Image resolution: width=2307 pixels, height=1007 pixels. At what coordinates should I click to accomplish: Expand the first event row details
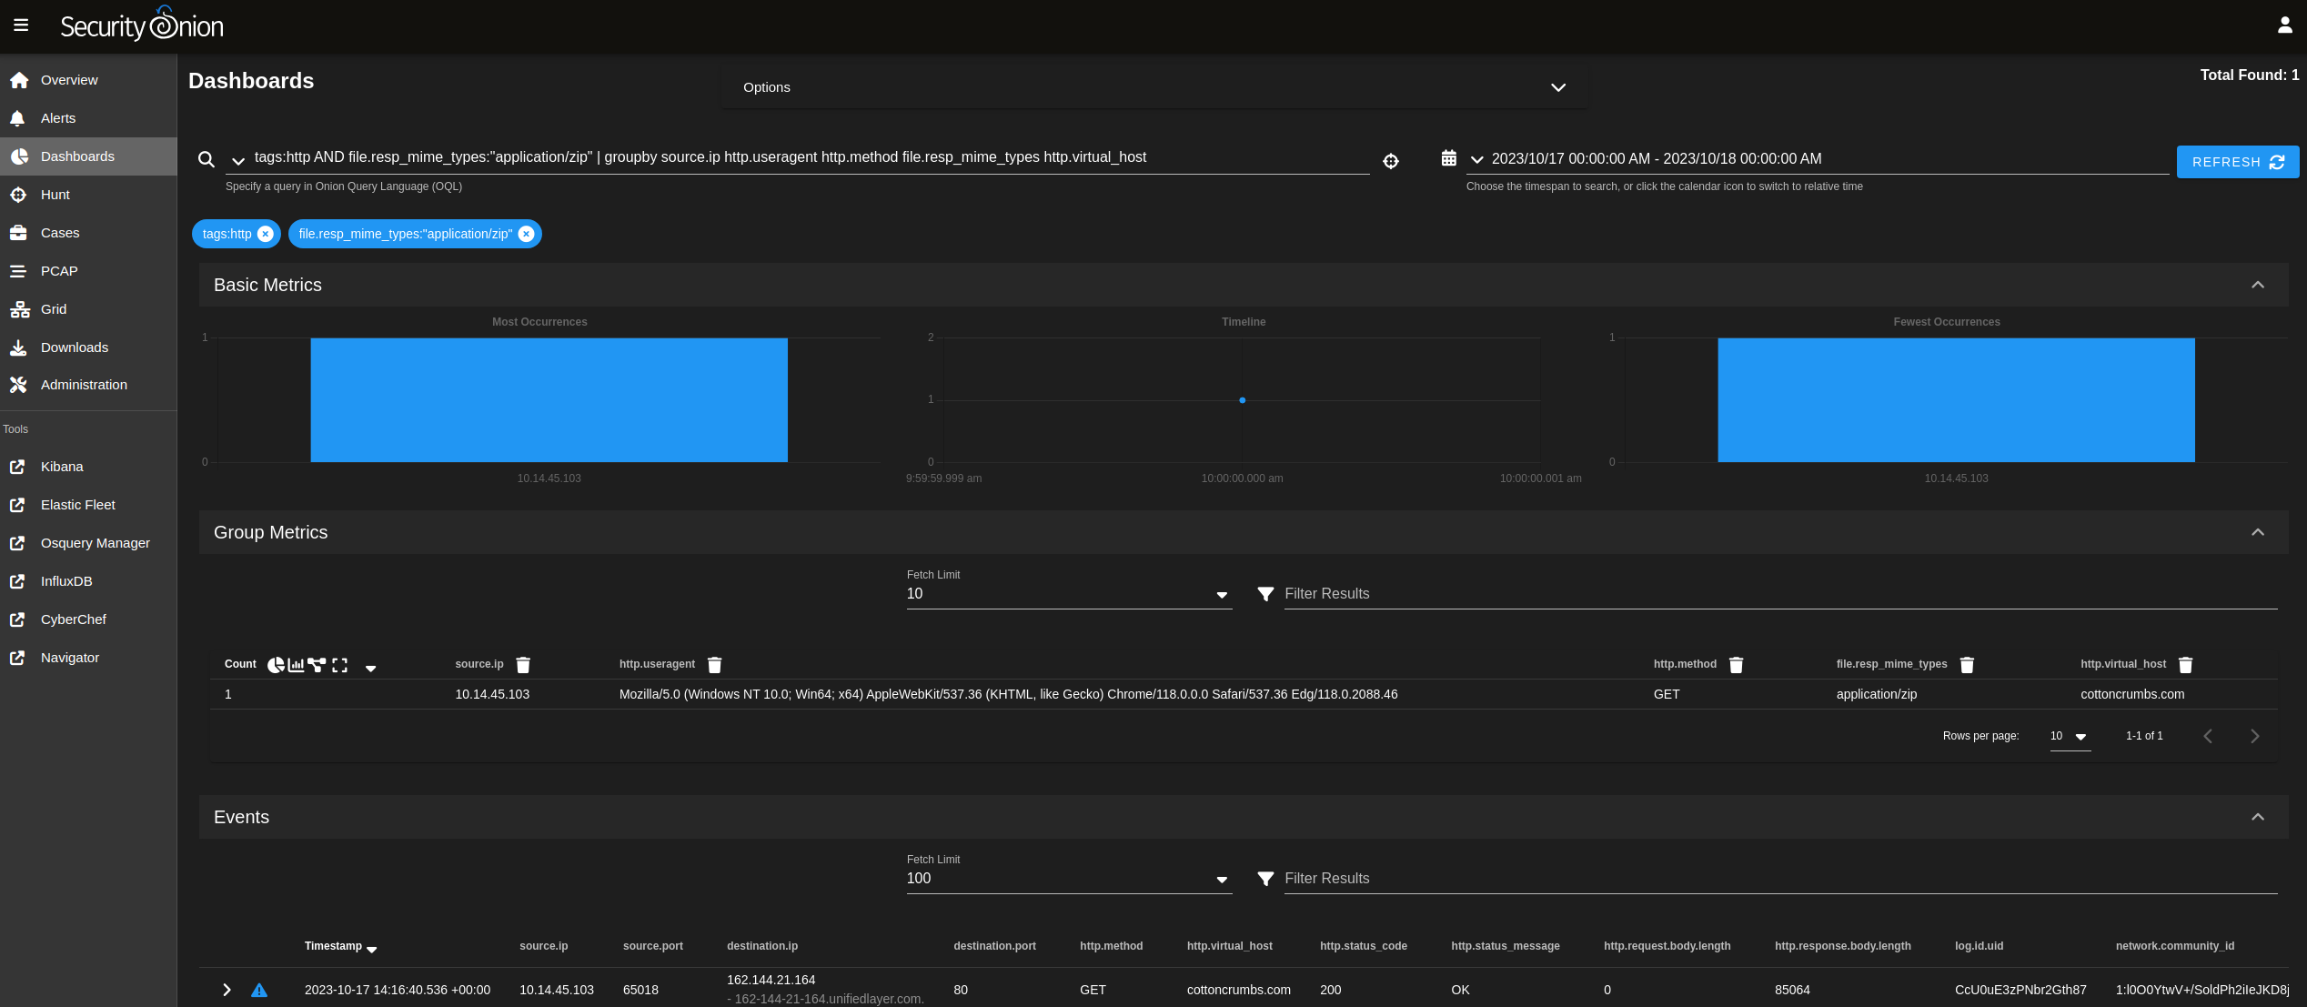click(227, 990)
